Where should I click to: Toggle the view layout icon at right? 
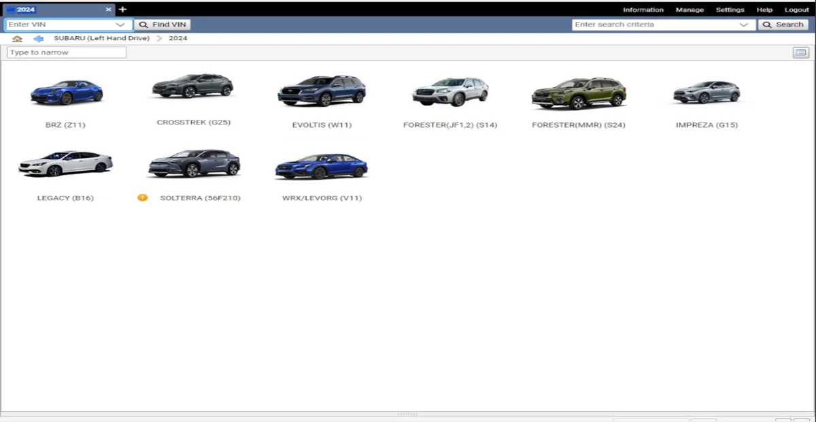[x=800, y=52]
